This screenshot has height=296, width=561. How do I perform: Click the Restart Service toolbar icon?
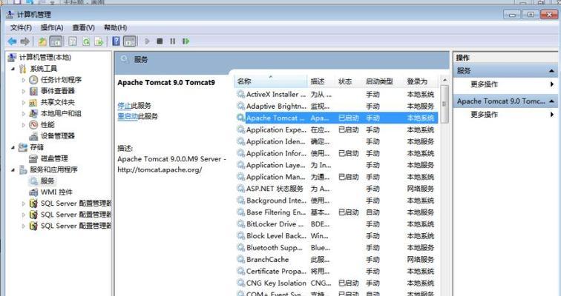(x=186, y=41)
